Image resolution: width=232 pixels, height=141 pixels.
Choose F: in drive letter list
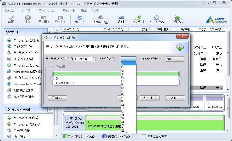pyautogui.click(x=128, y=67)
